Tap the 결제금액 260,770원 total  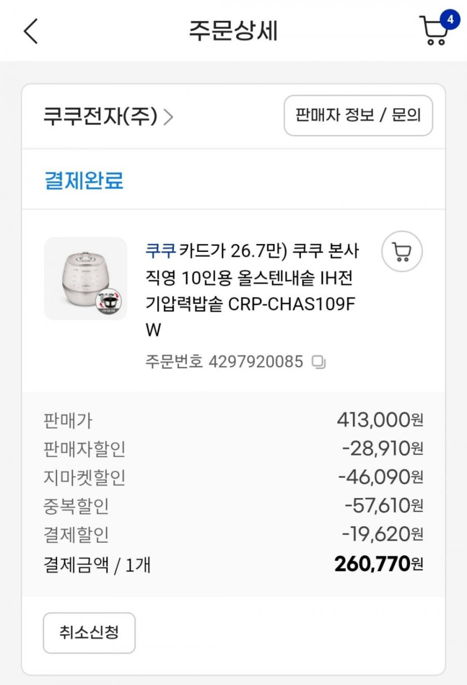click(379, 564)
